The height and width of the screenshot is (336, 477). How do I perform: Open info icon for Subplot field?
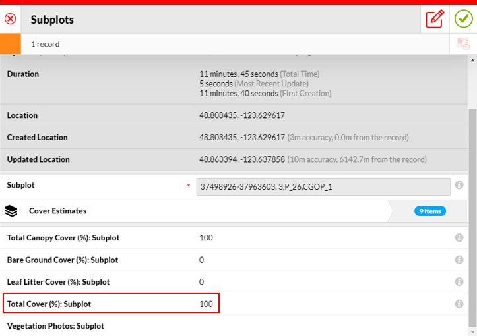pos(459,186)
